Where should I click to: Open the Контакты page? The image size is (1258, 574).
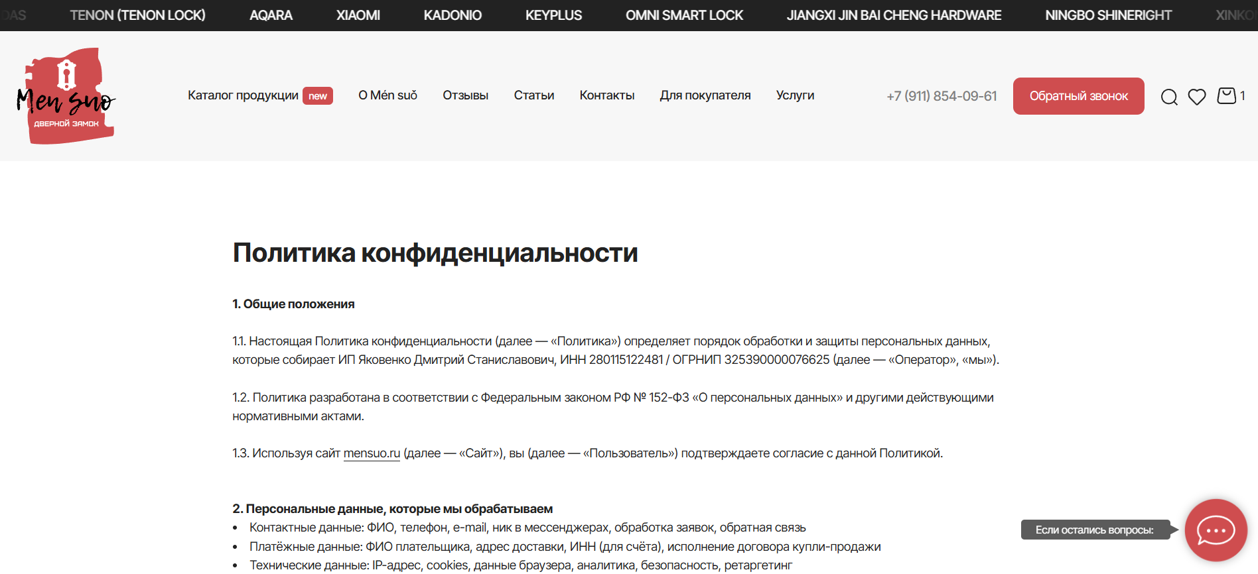pos(606,95)
